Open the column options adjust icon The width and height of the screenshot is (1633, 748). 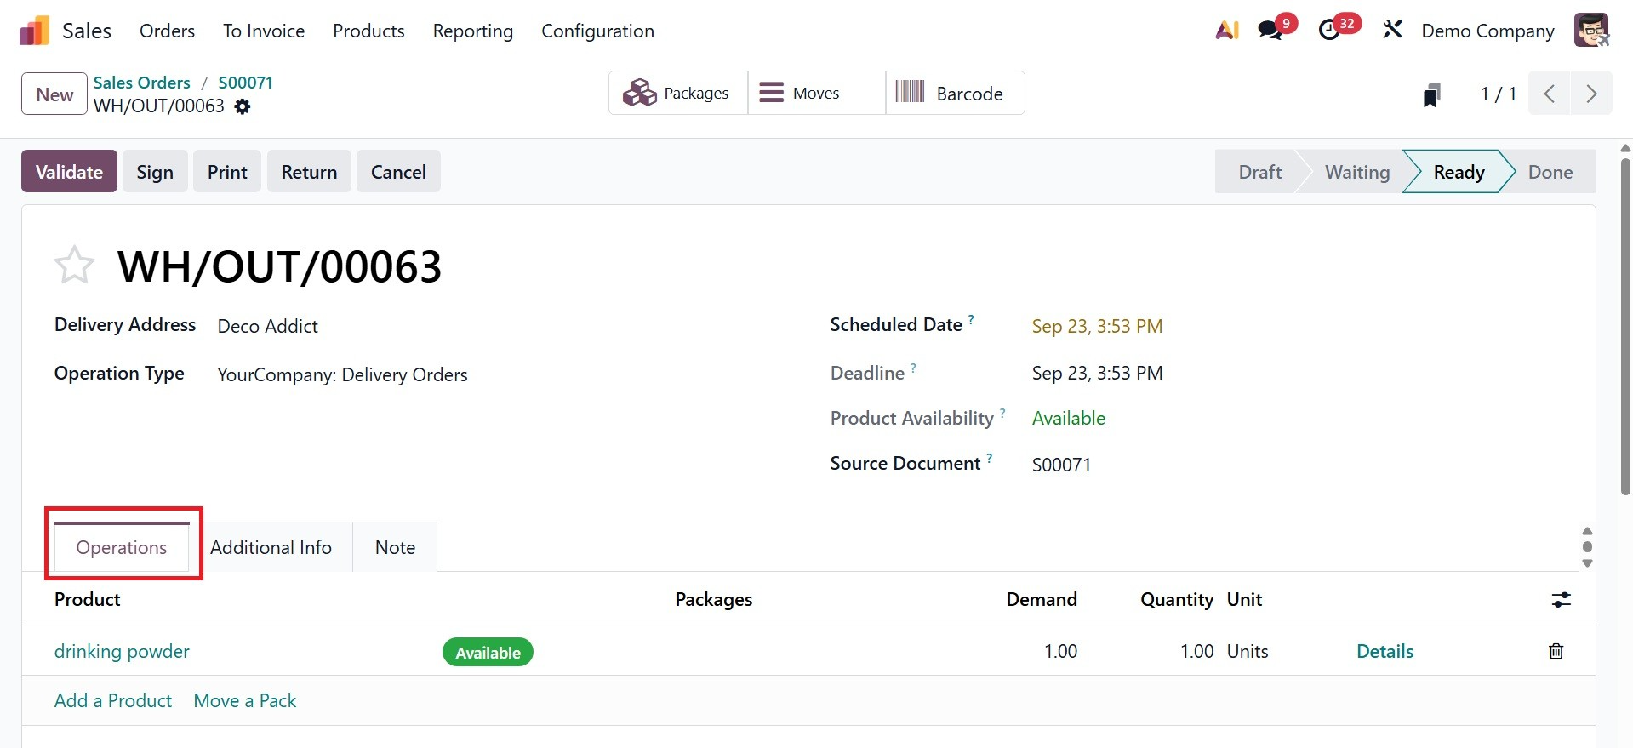1561,600
